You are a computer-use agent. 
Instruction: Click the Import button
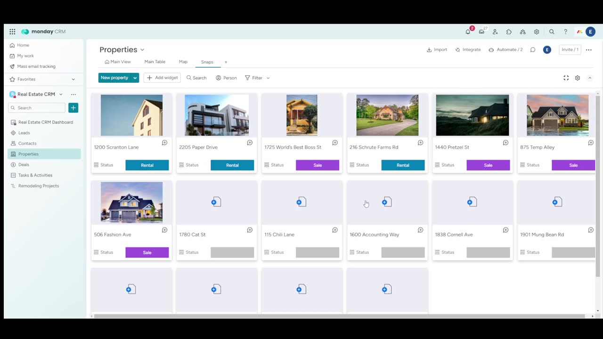click(437, 49)
